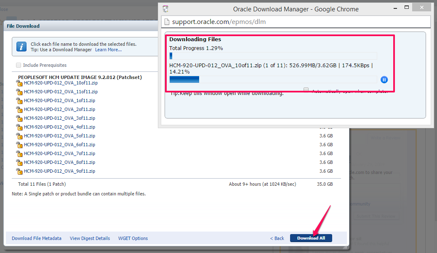
Task: Go back using the Back link
Action: 277,238
